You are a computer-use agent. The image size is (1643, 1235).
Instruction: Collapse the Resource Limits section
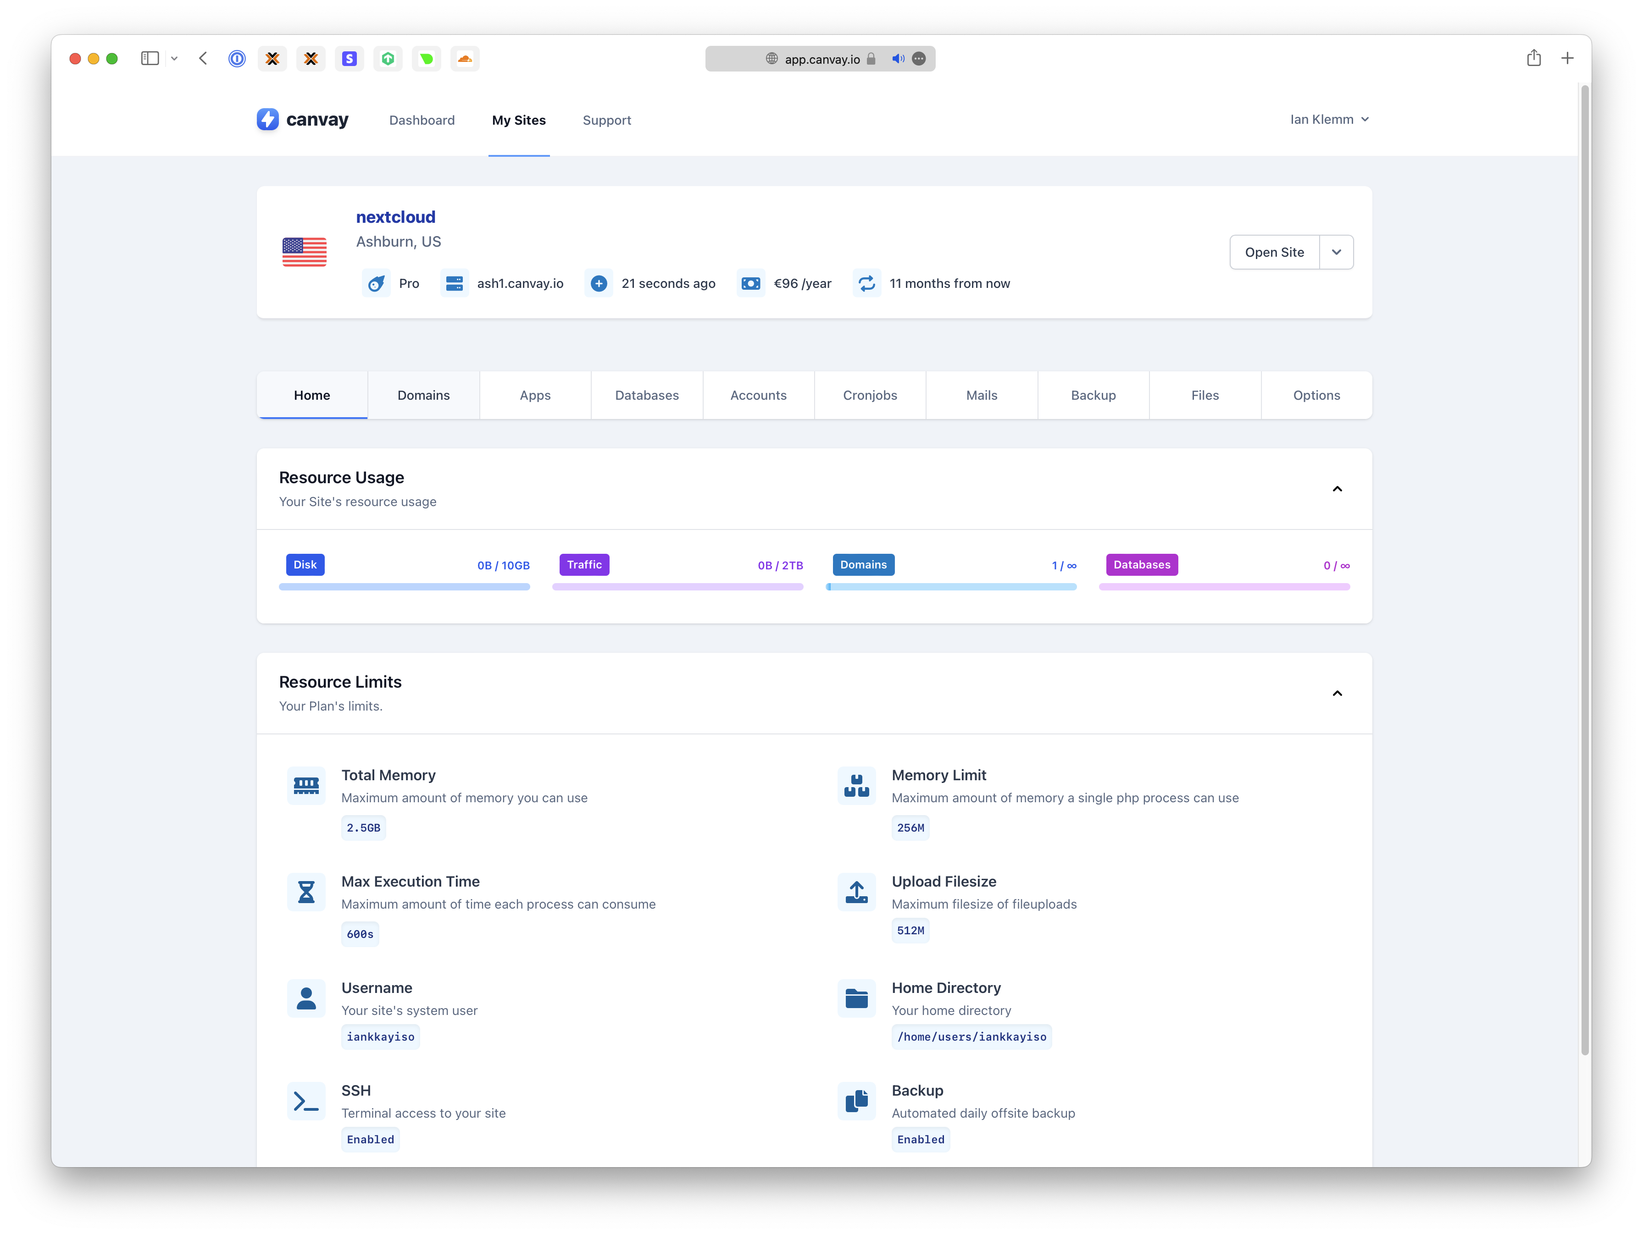pyautogui.click(x=1337, y=693)
